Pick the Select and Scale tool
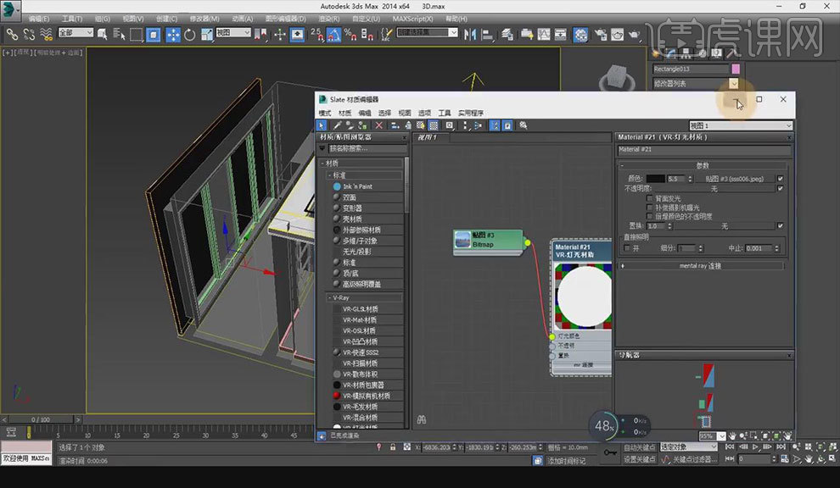This screenshot has height=488, width=840. [x=207, y=35]
